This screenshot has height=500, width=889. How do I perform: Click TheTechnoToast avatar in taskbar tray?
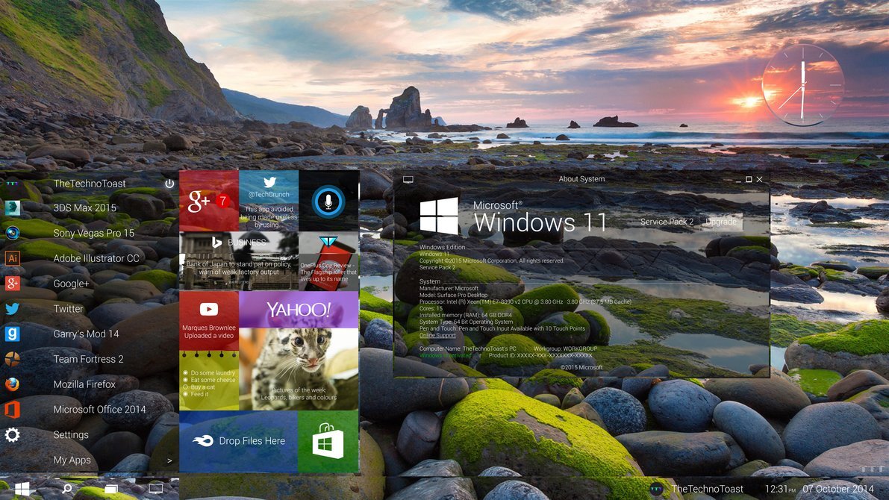click(x=656, y=489)
